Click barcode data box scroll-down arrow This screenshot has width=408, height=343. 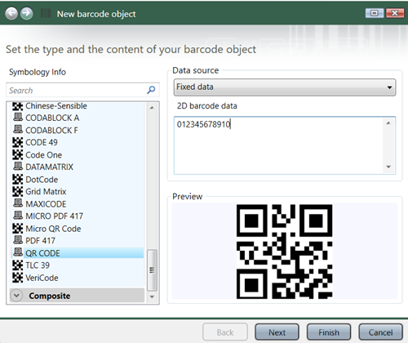pyautogui.click(x=388, y=167)
